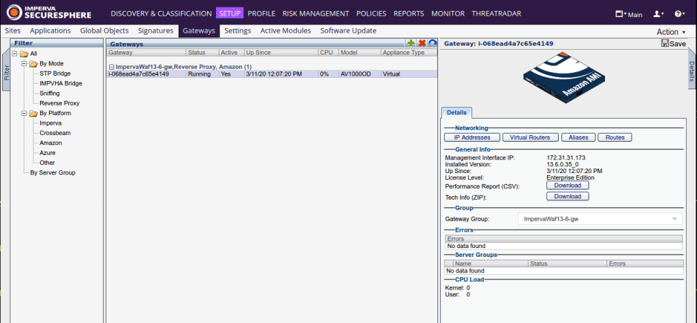Viewport: 697px width, 323px height.
Task: Open the Action dropdown menu
Action: click(670, 32)
